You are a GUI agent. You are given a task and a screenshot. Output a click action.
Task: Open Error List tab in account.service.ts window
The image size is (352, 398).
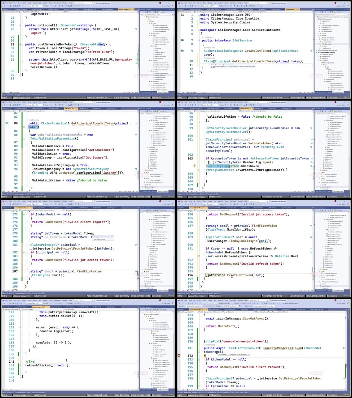[10, 95]
